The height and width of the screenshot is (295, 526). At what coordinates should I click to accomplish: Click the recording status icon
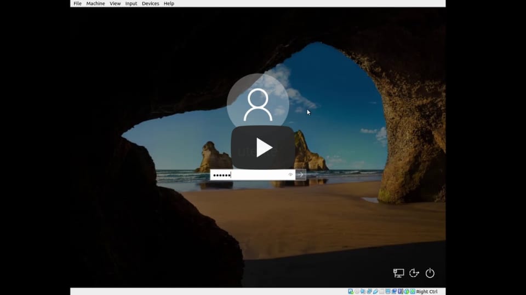click(394, 291)
